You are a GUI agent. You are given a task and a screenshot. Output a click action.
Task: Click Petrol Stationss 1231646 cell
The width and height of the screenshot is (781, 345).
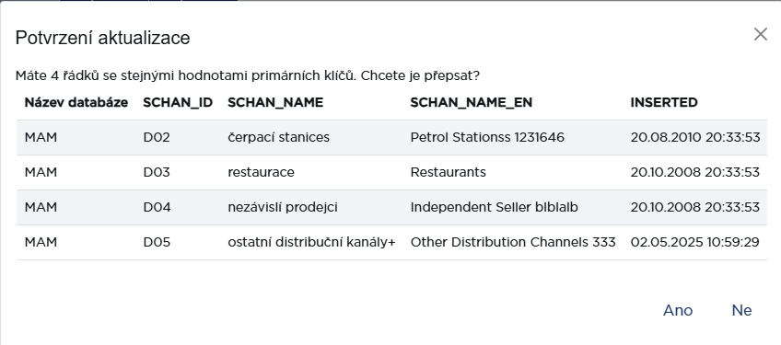[487, 137]
